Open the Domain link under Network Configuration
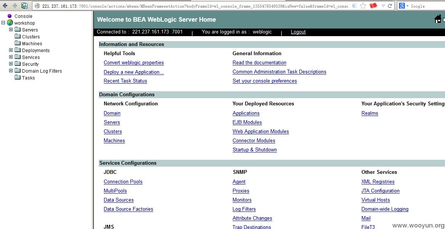This screenshot has height=229, width=445. click(112, 113)
